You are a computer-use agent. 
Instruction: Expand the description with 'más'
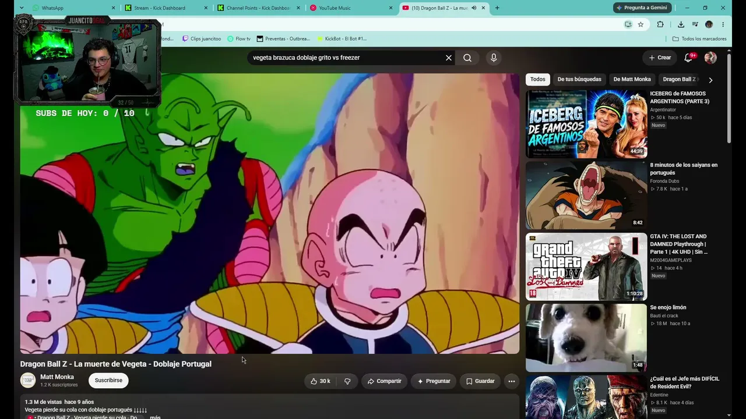[x=155, y=417]
